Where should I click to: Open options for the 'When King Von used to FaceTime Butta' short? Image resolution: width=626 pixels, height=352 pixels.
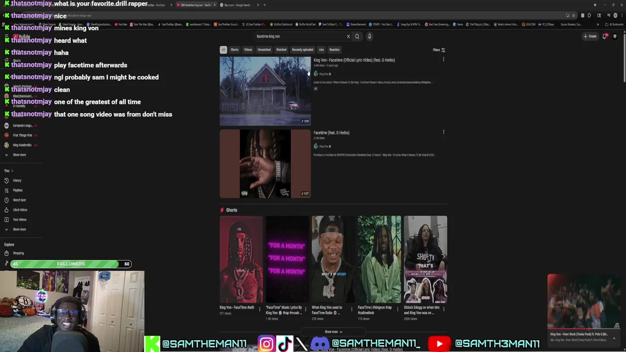(x=351, y=309)
